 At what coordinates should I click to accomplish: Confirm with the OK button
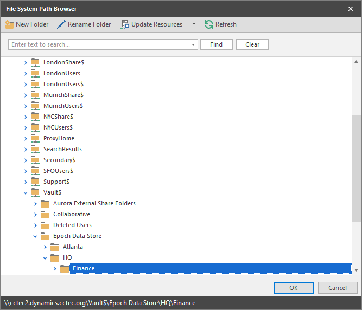point(294,288)
